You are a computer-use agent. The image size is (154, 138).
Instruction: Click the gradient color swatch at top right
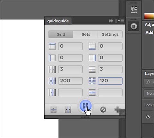coord(149,16)
